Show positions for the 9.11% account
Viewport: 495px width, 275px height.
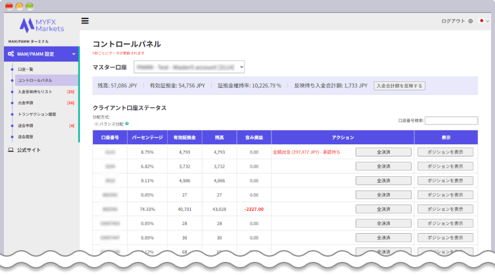(445, 181)
